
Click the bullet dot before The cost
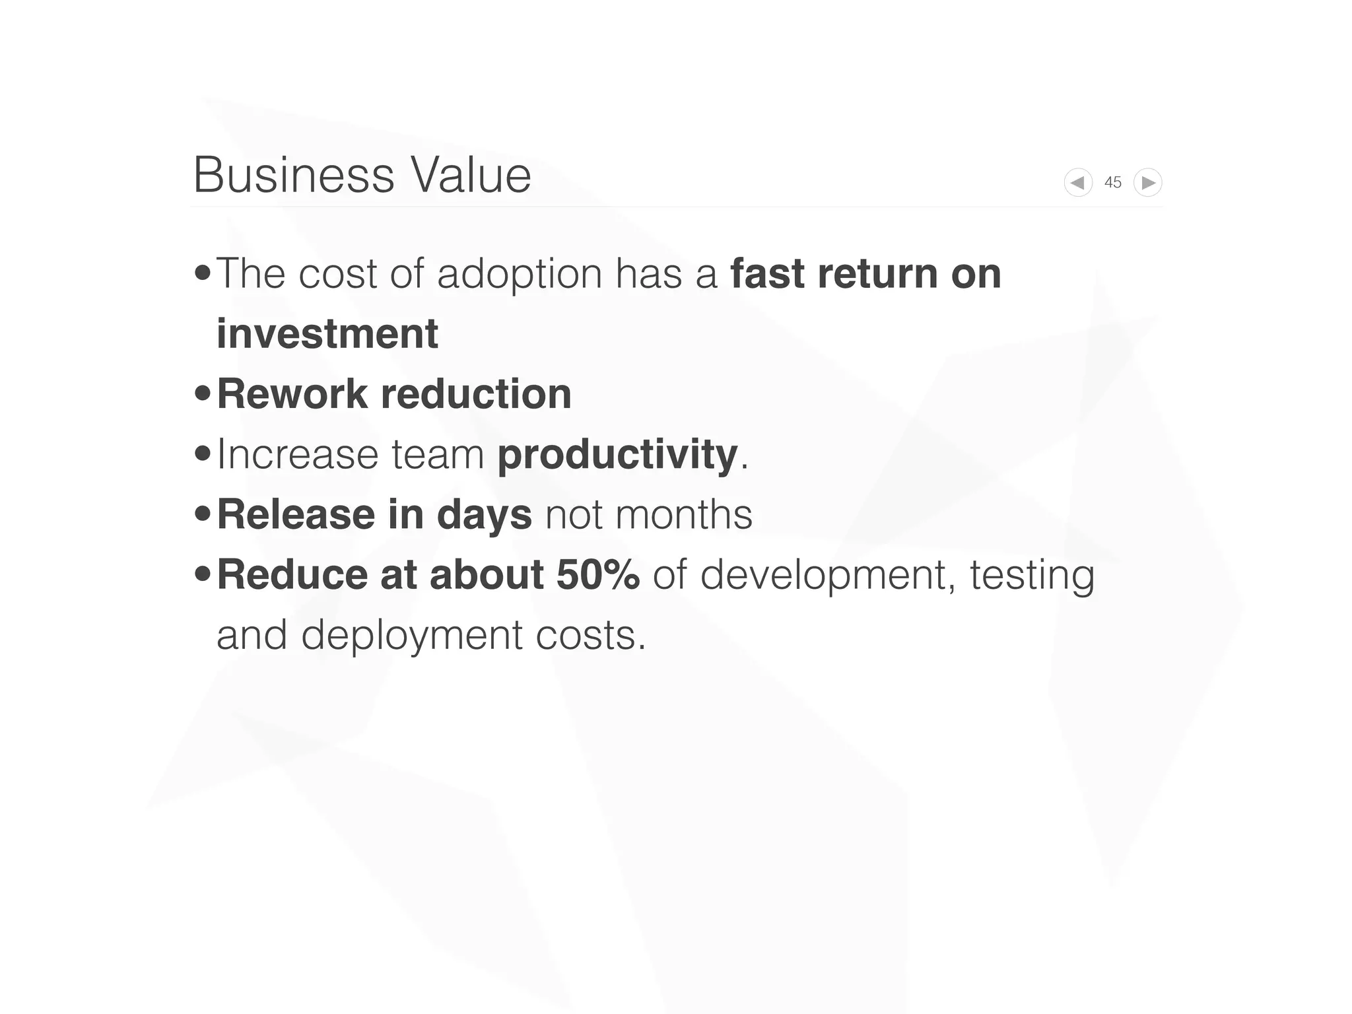(203, 273)
